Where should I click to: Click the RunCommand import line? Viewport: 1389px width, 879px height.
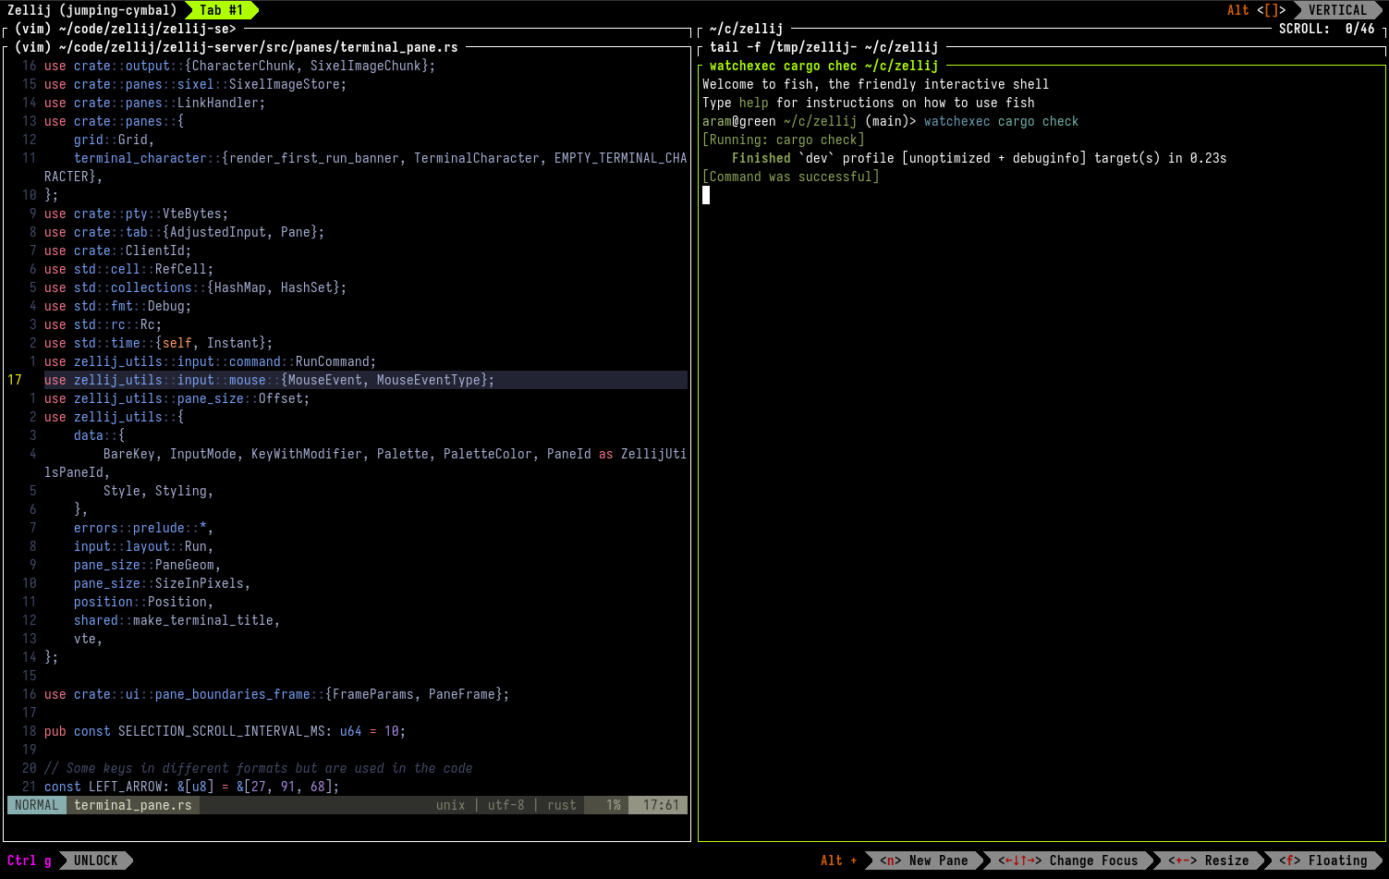click(211, 361)
